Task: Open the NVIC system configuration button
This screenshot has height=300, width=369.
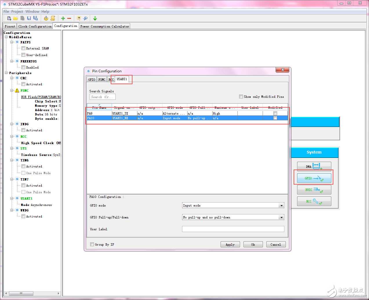Action: pyautogui.click(x=314, y=190)
